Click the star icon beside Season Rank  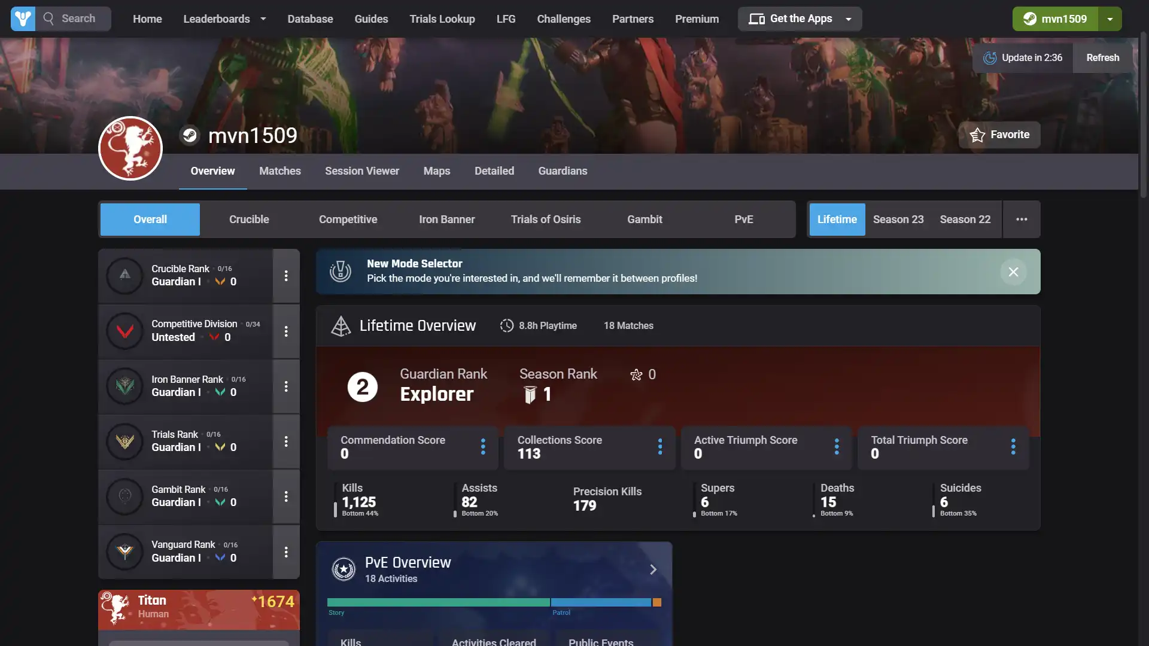click(636, 374)
